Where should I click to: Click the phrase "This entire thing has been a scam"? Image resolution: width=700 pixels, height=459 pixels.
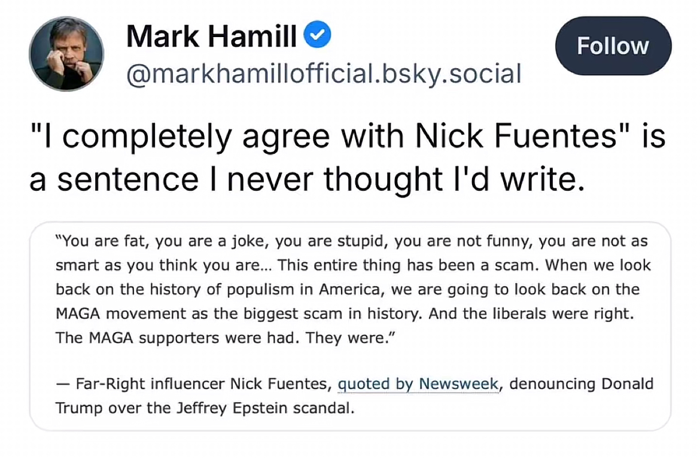point(410,265)
